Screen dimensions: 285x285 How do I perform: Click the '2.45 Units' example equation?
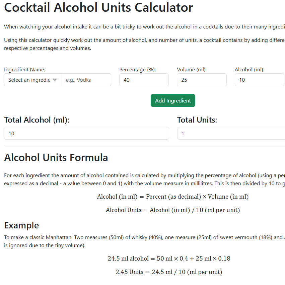point(169,272)
